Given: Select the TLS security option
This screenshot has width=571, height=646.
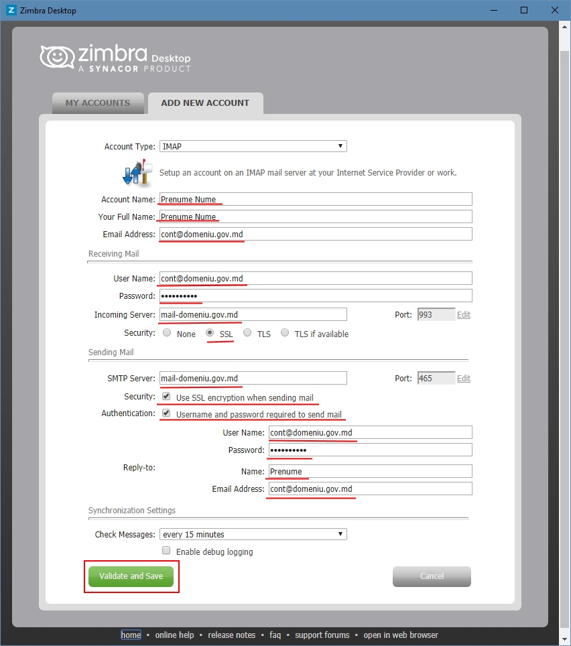Looking at the screenshot, I should 247,332.
